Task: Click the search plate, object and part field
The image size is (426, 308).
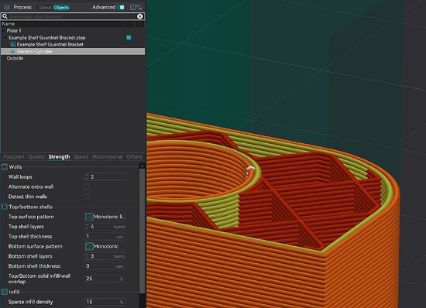Action: click(x=72, y=16)
